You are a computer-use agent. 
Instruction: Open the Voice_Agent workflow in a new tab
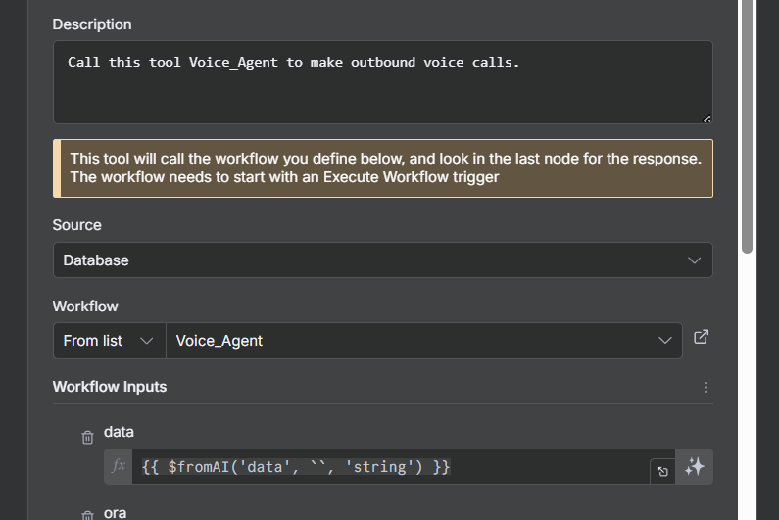click(701, 337)
